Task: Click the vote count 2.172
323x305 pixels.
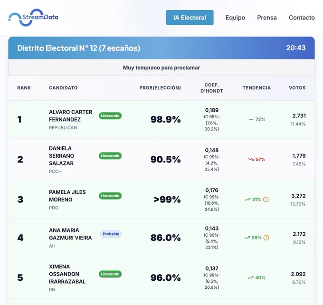Action: coord(299,234)
